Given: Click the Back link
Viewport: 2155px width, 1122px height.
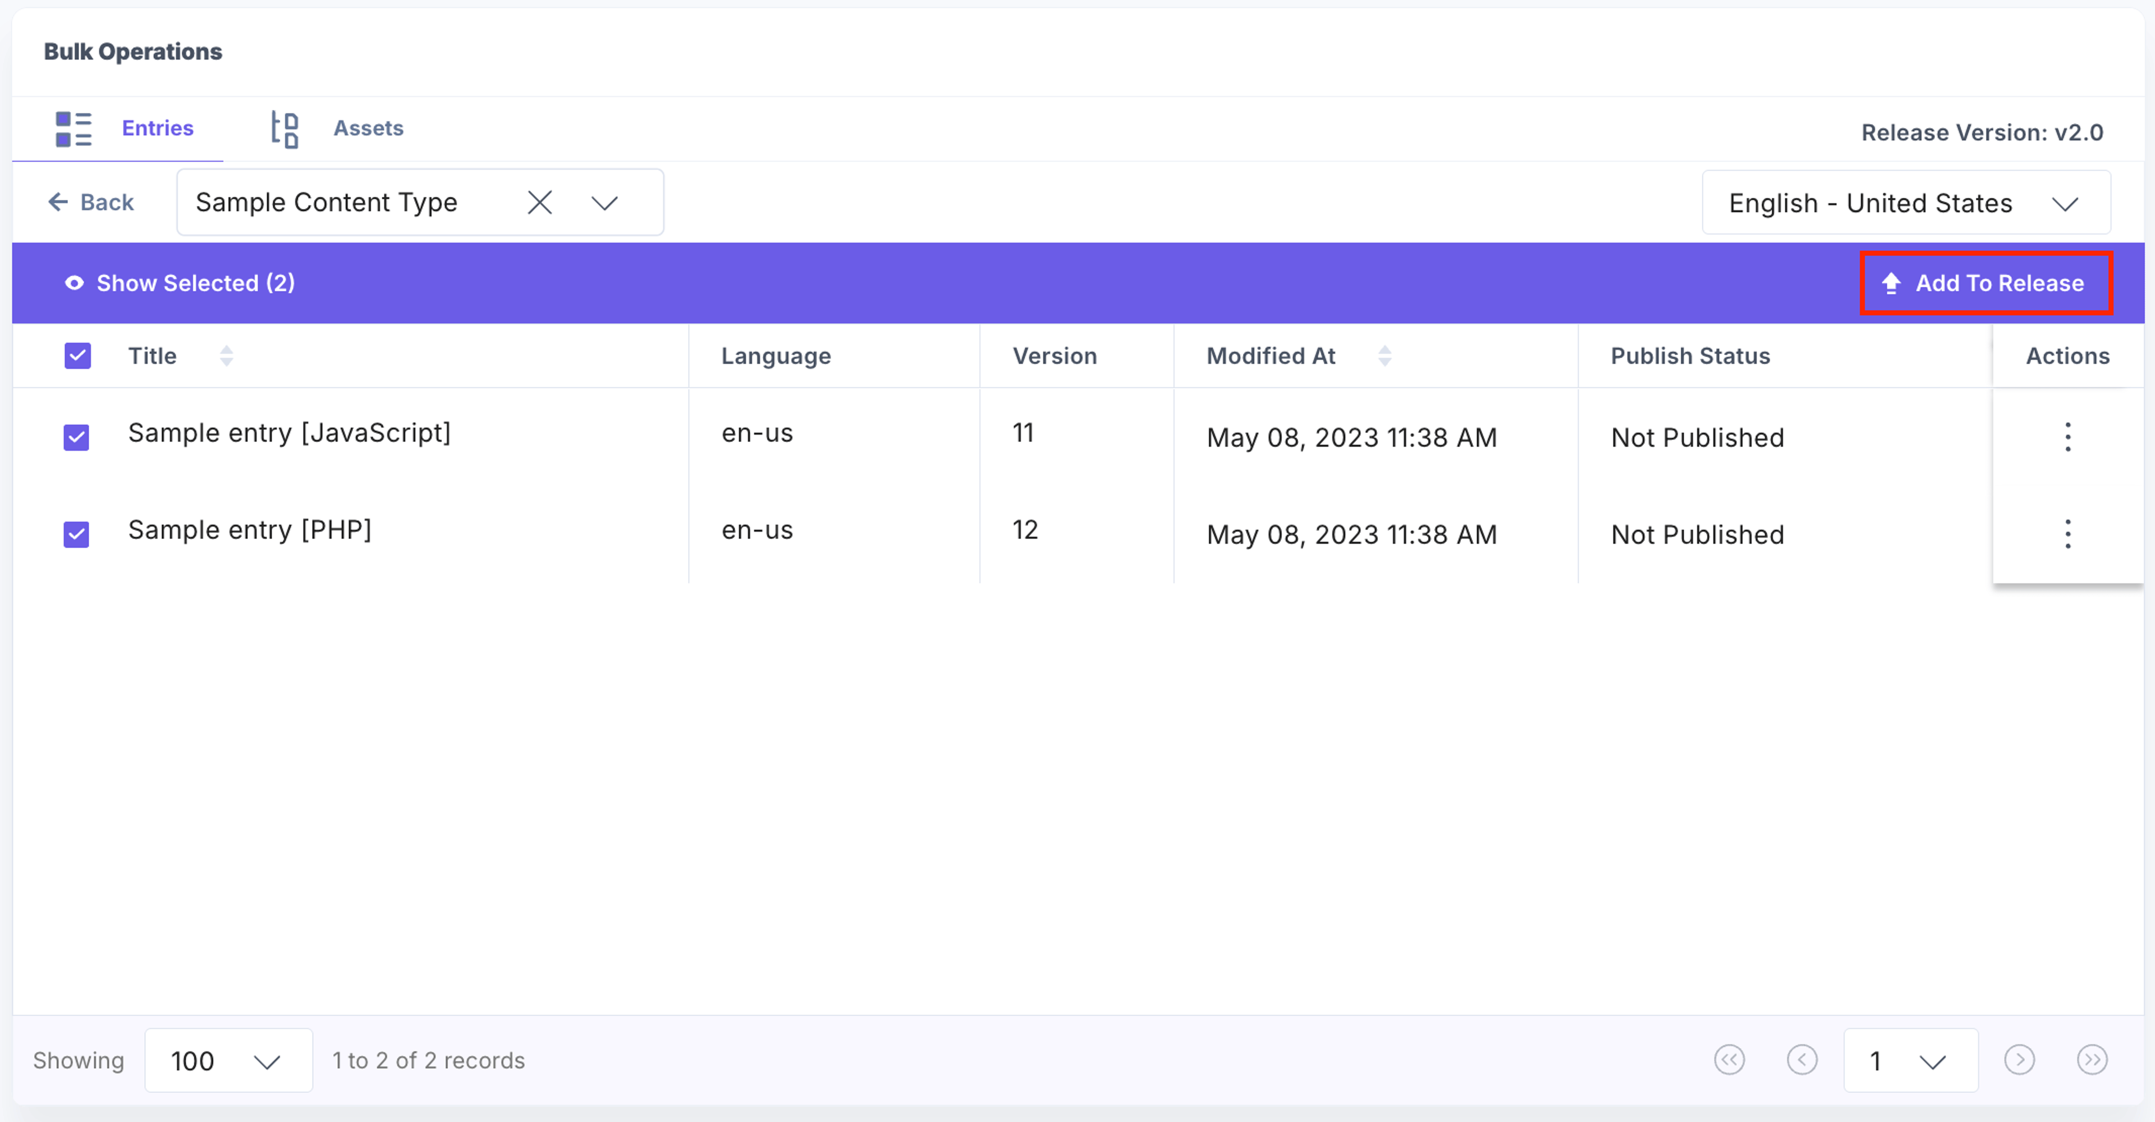Looking at the screenshot, I should click(x=91, y=201).
